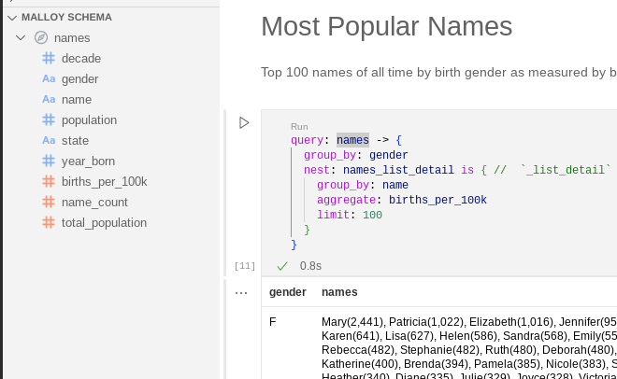
Task: Click the gender column header
Action: [288, 292]
